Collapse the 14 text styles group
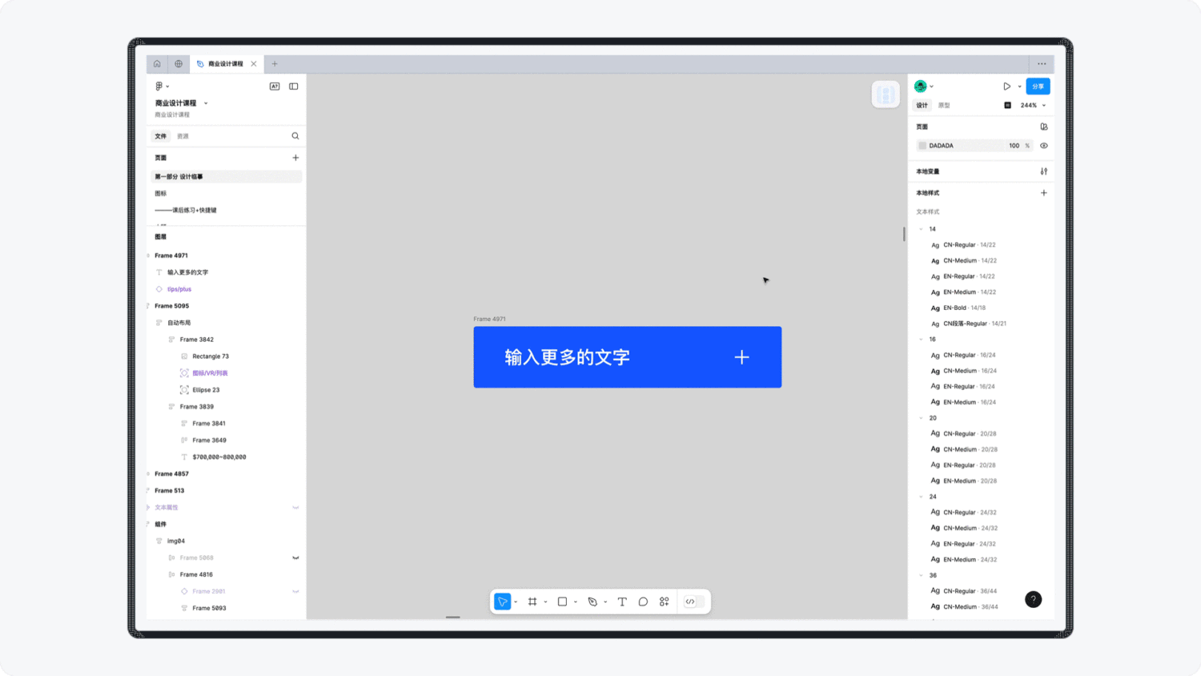The image size is (1201, 676). (x=920, y=229)
